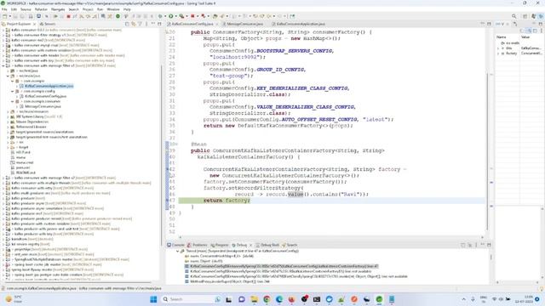Open debug configurations dropdown arrow beside Debug
This screenshot has height=306, width=545.
click(164, 16)
